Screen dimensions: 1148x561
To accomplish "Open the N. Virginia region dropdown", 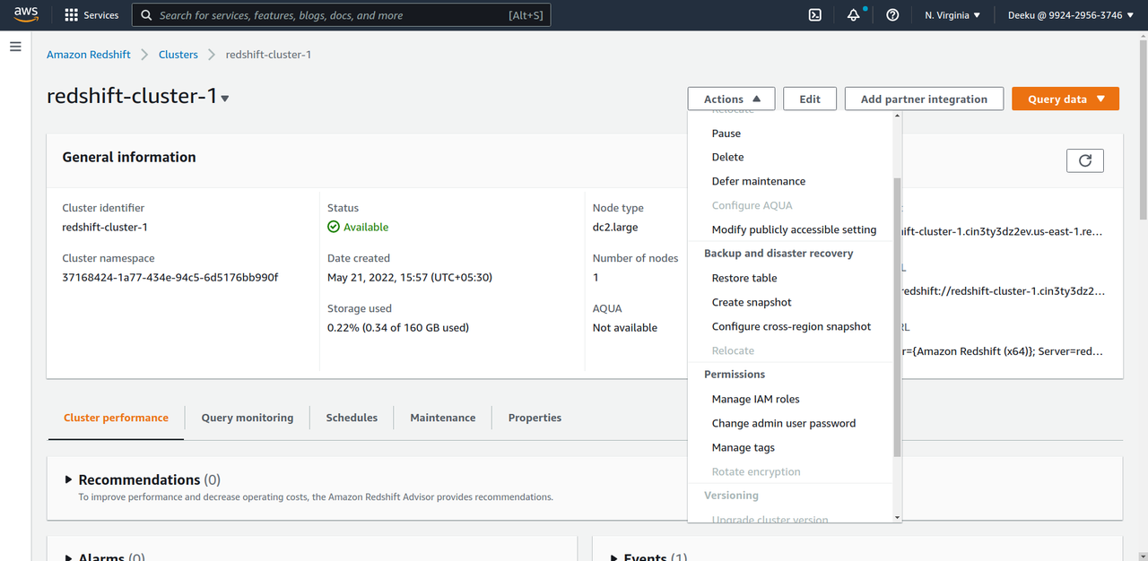I will click(952, 15).
